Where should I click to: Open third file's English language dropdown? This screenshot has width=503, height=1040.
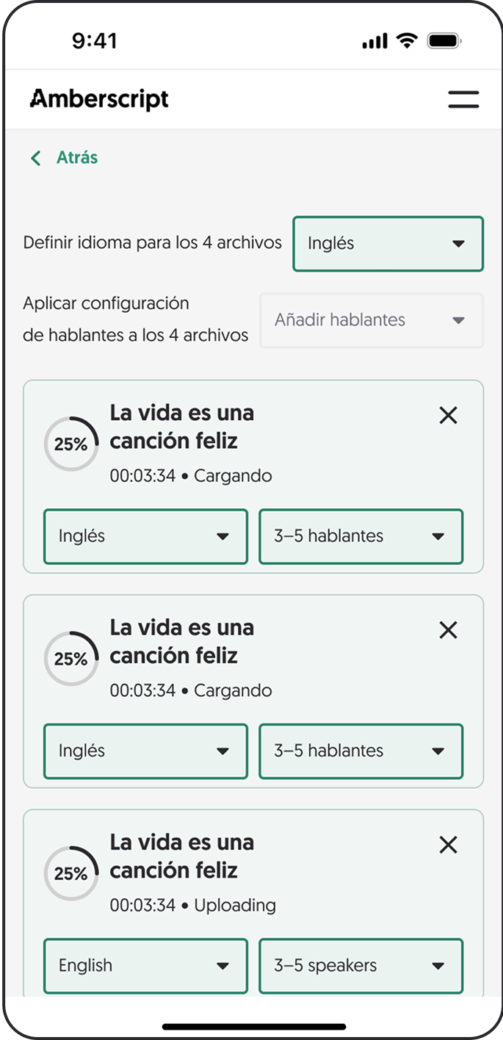tap(145, 965)
